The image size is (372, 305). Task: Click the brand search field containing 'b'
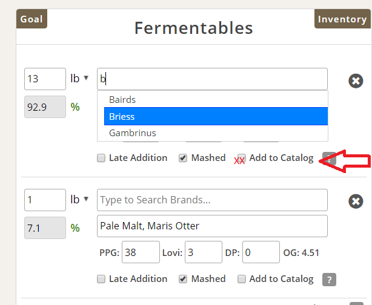click(x=212, y=79)
